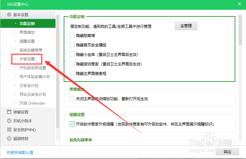This screenshot has height=159, width=246.
Task: Collapse the 基本设置 section
Action: pyautogui.click(x=28, y=15)
